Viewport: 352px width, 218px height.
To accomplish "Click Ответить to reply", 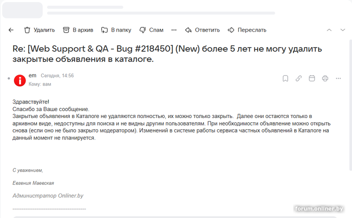I will pyautogui.click(x=202, y=30).
